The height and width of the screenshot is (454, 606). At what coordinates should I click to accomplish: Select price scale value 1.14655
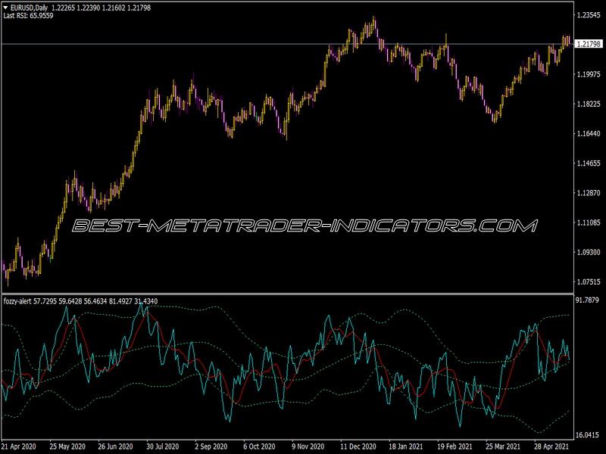(589, 163)
